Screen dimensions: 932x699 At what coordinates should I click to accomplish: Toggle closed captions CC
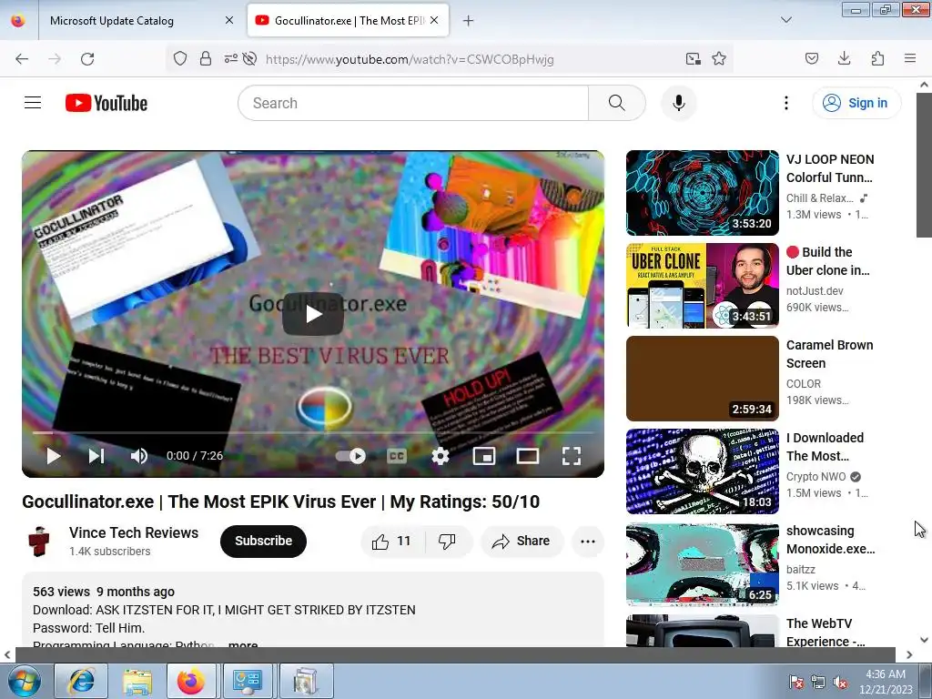pyautogui.click(x=397, y=456)
